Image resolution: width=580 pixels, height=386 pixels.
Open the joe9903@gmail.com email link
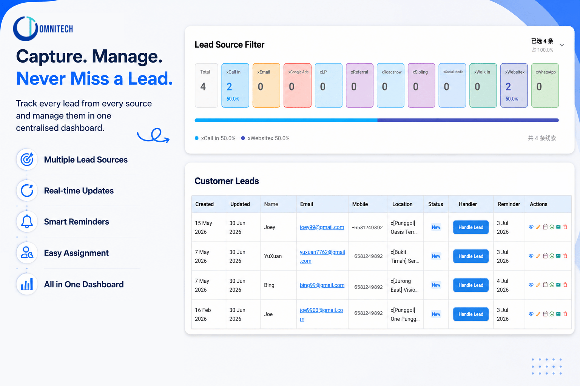[x=321, y=314]
